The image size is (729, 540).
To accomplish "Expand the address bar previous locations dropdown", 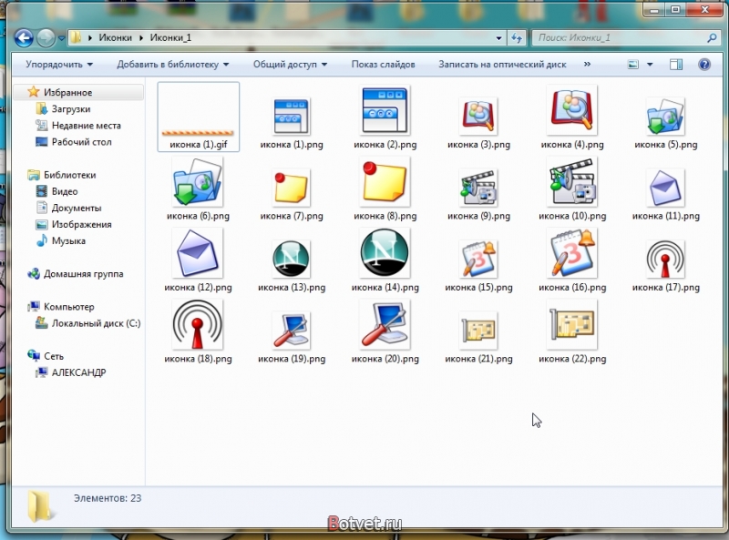I will coord(498,38).
